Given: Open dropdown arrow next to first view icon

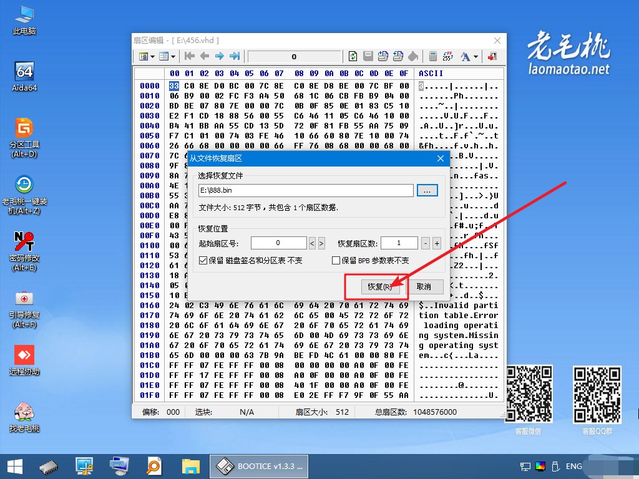Looking at the screenshot, I should [x=152, y=57].
